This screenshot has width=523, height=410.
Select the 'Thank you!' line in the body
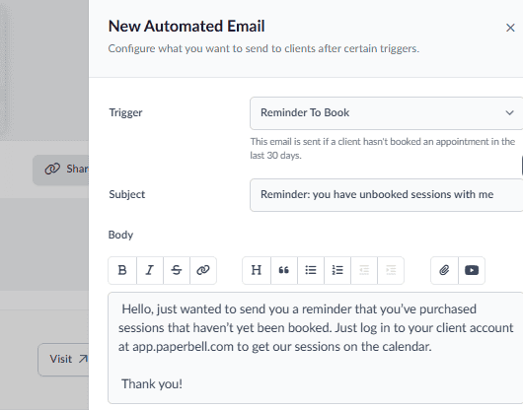[152, 384]
